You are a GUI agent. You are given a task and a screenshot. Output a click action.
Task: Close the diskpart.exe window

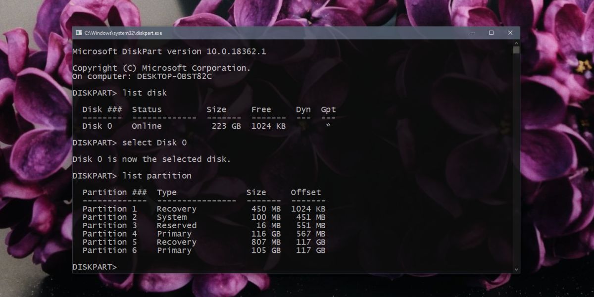click(510, 33)
